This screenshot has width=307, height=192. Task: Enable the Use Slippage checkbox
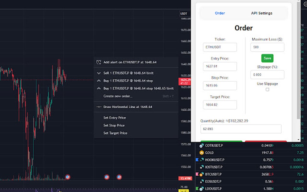pyautogui.click(x=267, y=89)
